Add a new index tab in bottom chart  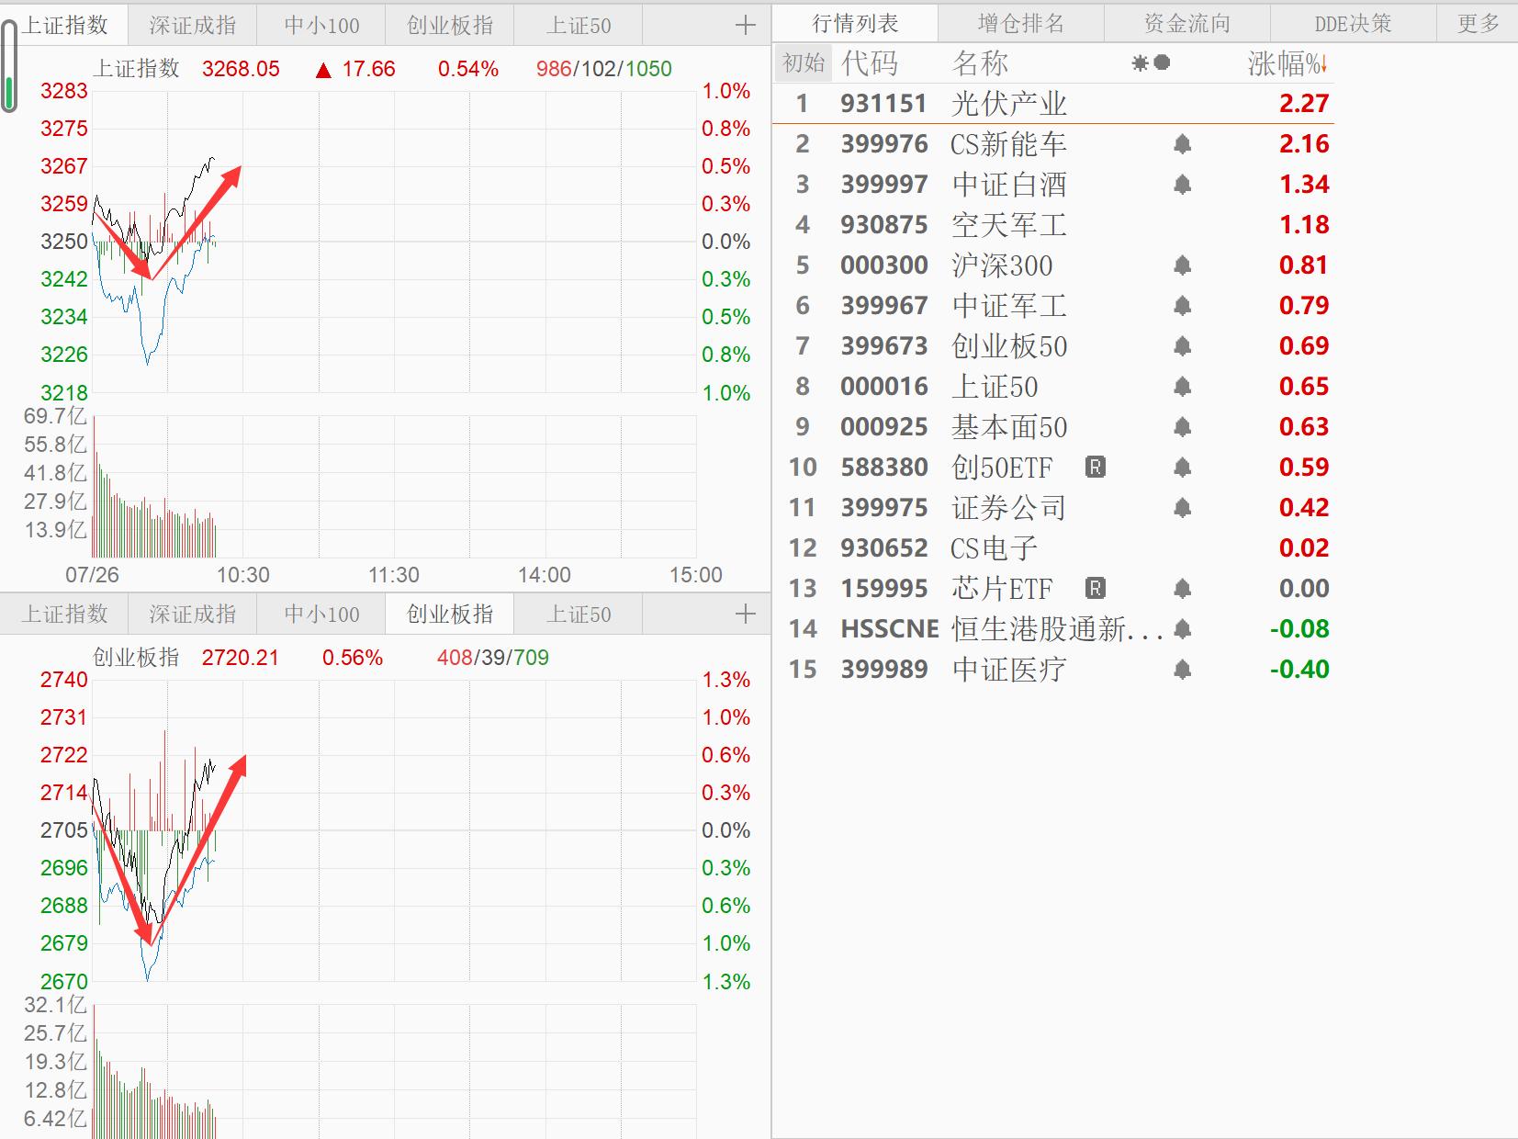[x=746, y=614]
